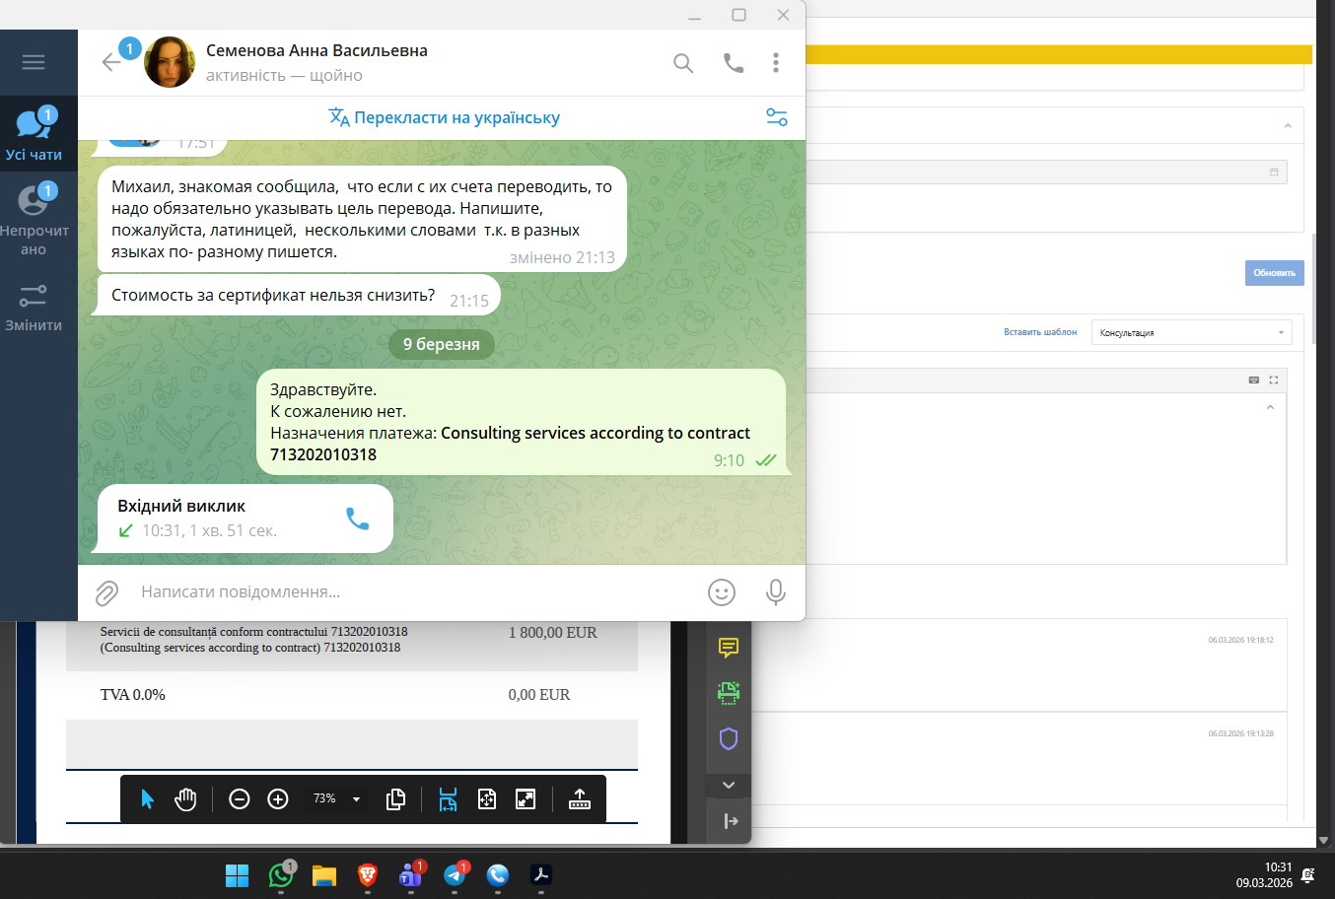Open File Explorer from the taskbar
The height and width of the screenshot is (899, 1335).
click(x=324, y=875)
